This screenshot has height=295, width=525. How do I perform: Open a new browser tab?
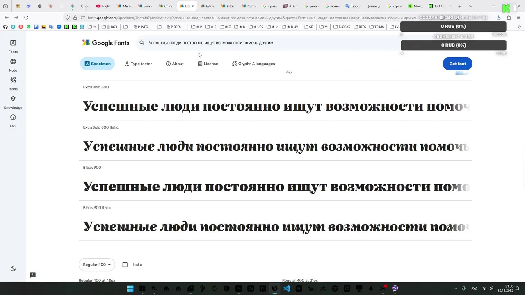tap(460, 6)
